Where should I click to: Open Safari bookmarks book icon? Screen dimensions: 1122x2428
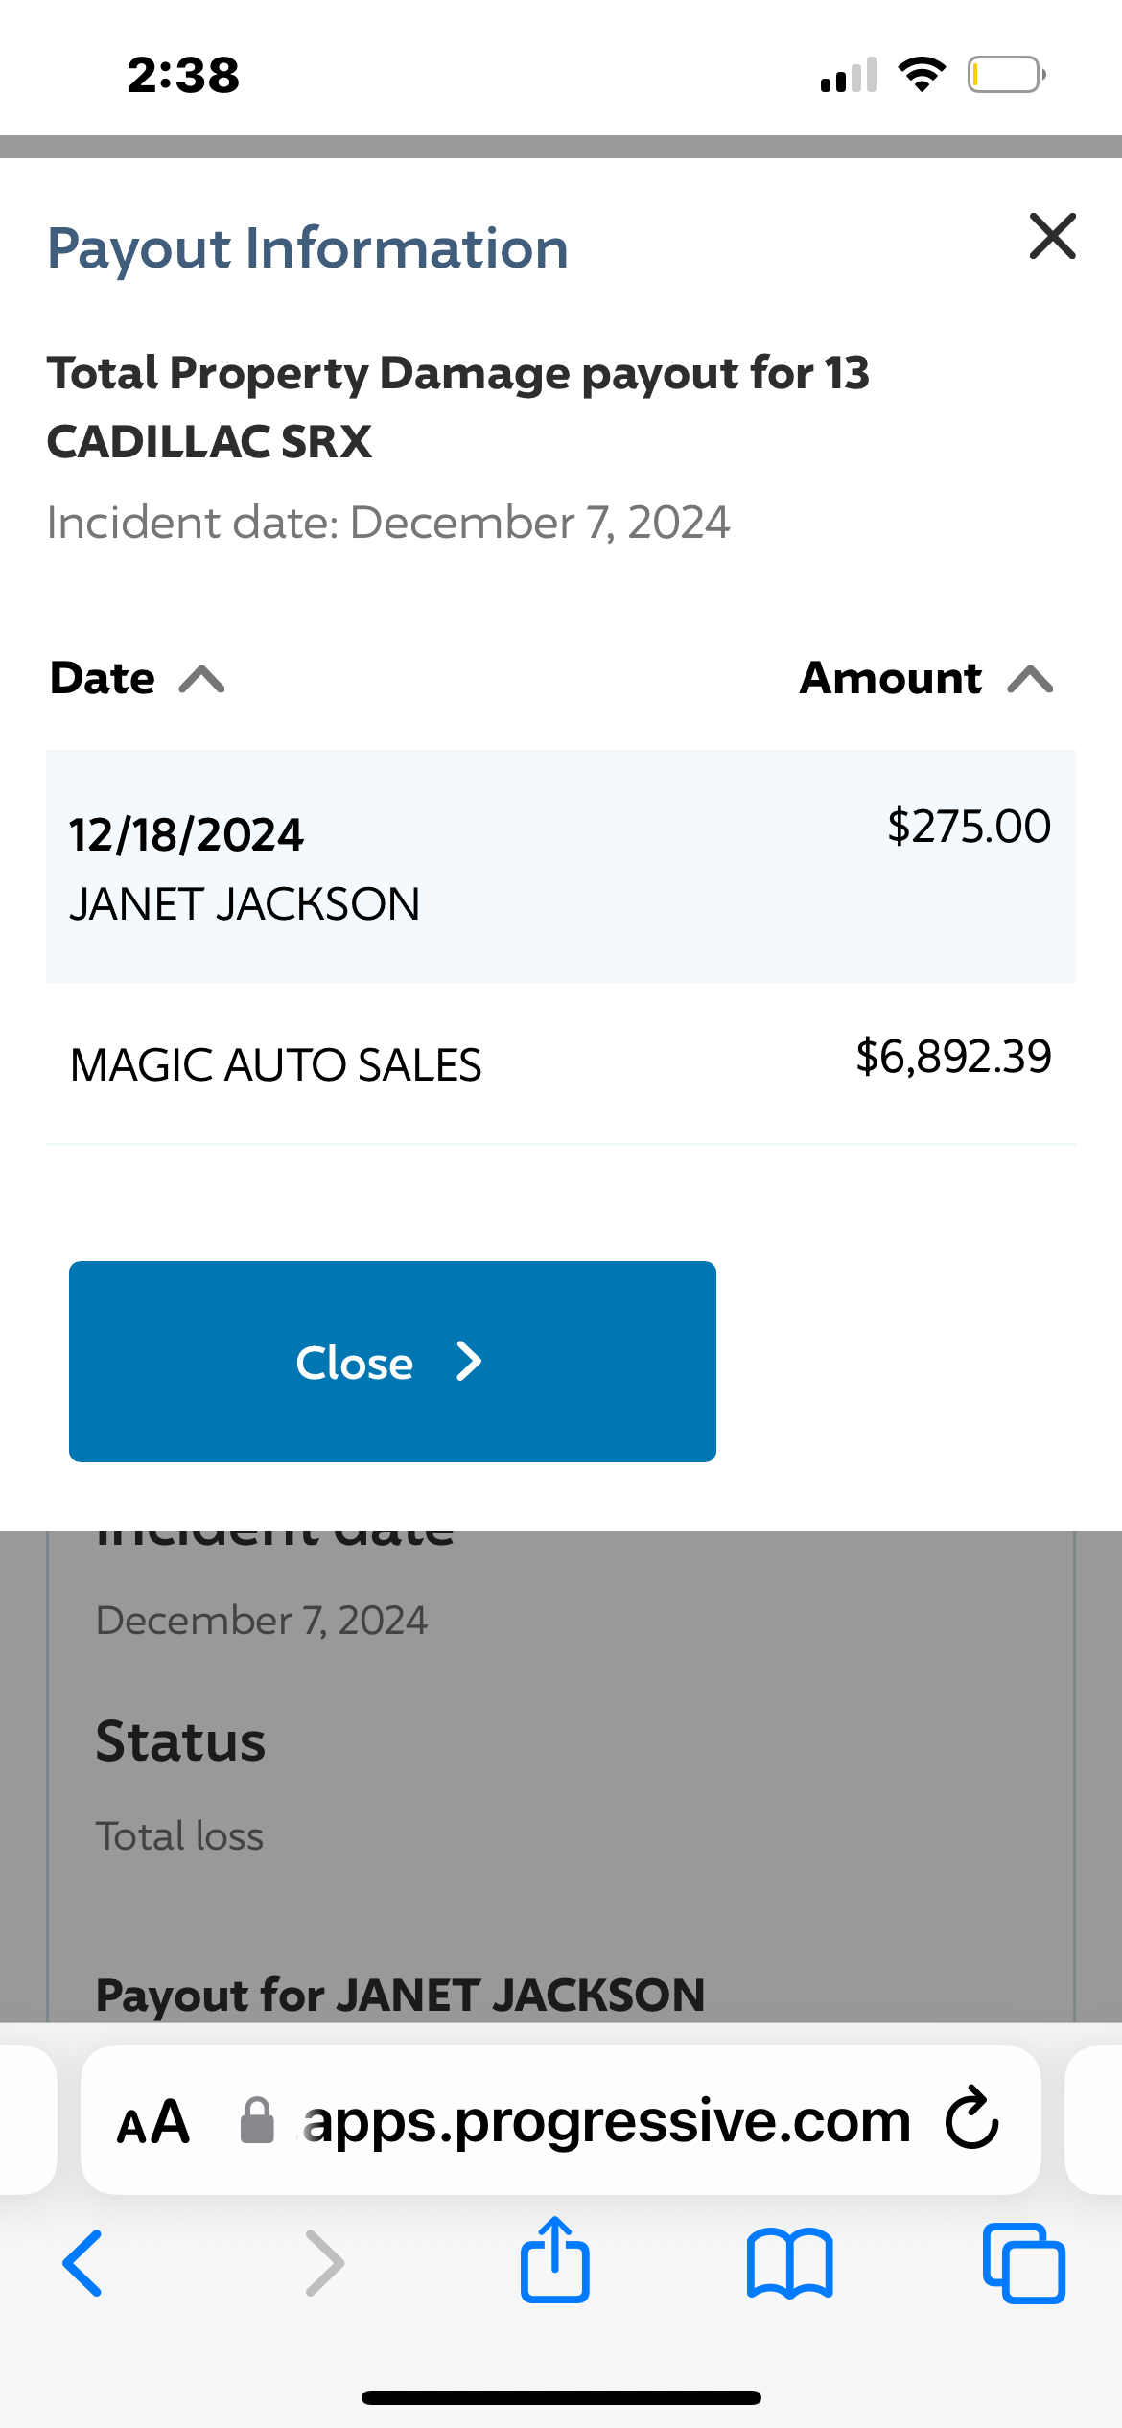tap(789, 2263)
